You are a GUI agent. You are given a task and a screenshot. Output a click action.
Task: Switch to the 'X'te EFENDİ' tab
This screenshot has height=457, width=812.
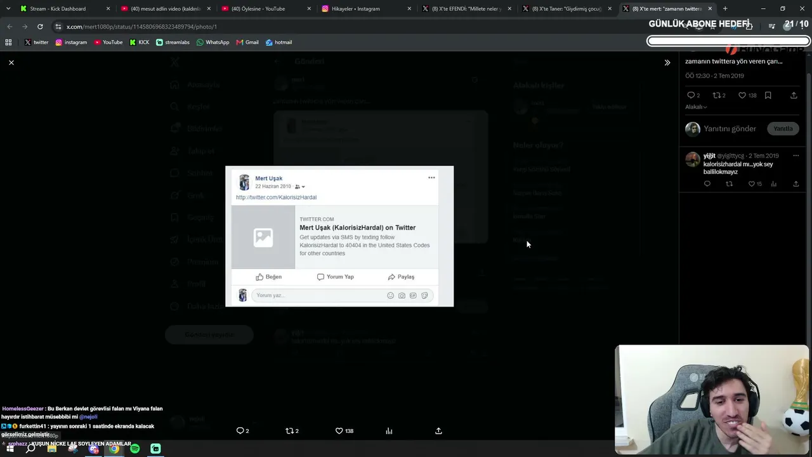466,9
